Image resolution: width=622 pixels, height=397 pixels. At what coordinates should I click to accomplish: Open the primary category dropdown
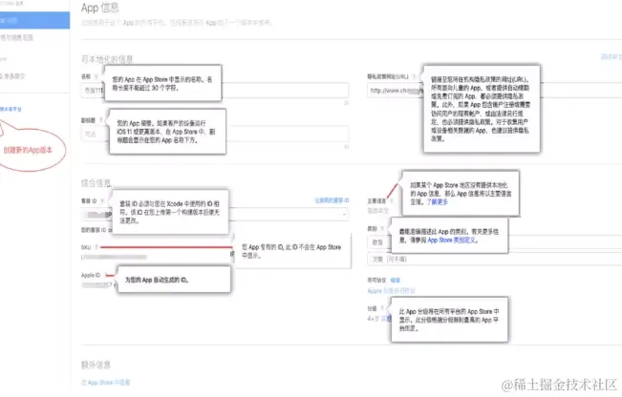point(494,242)
